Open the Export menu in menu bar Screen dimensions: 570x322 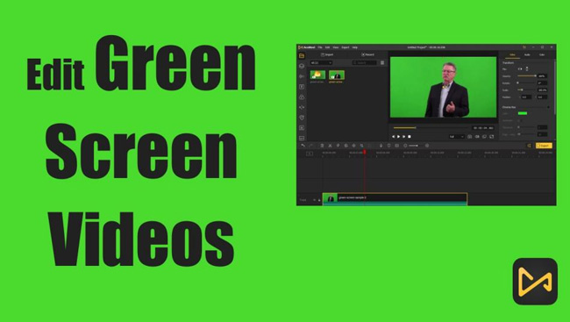(346, 47)
